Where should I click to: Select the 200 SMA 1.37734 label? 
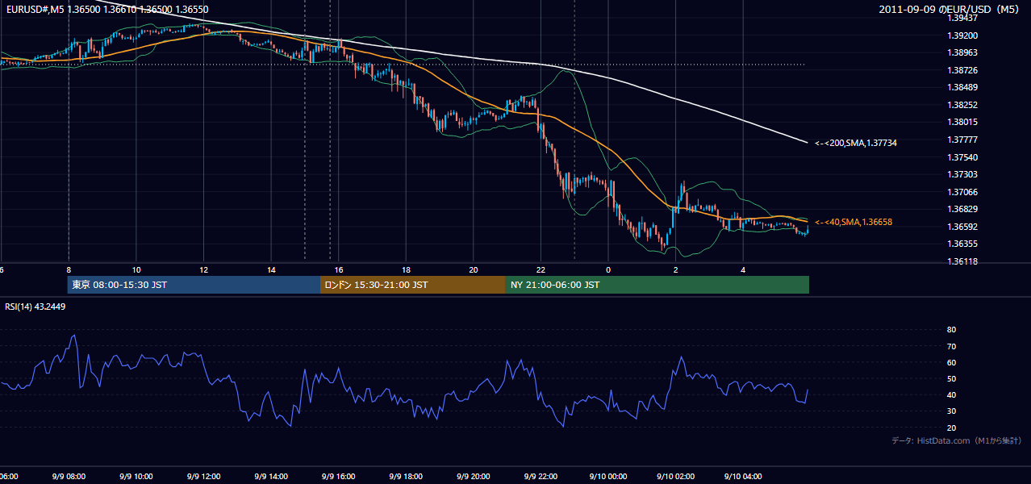(x=856, y=143)
